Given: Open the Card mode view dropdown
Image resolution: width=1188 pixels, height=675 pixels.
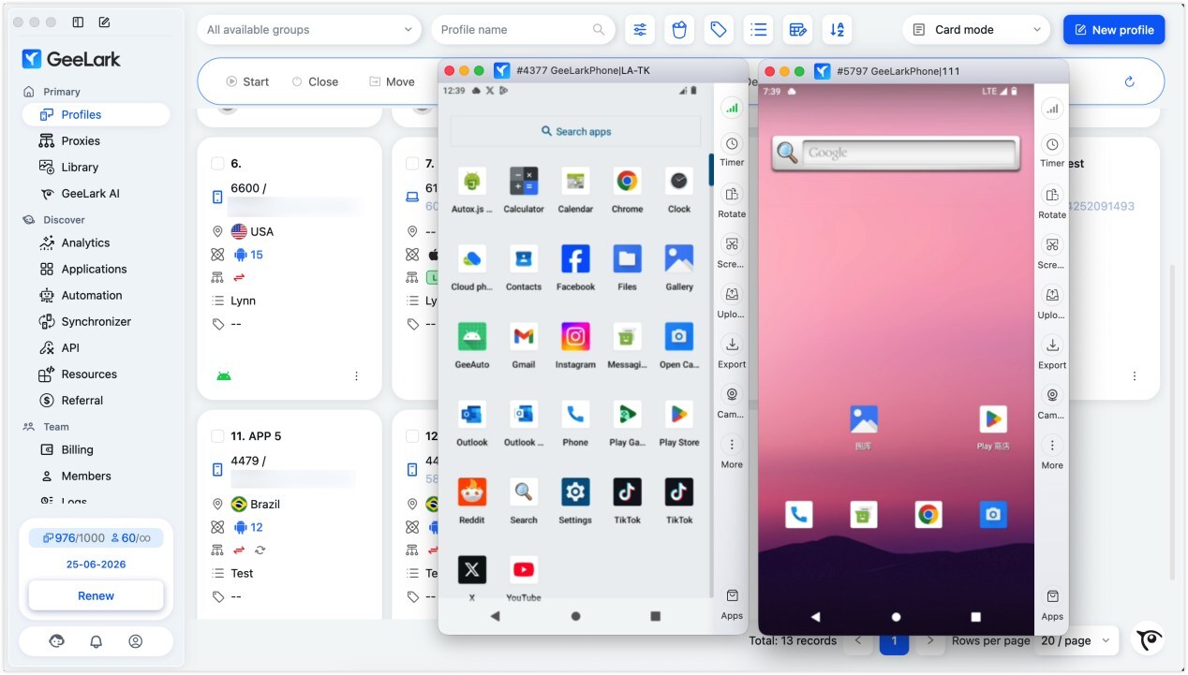Looking at the screenshot, I should pyautogui.click(x=977, y=30).
